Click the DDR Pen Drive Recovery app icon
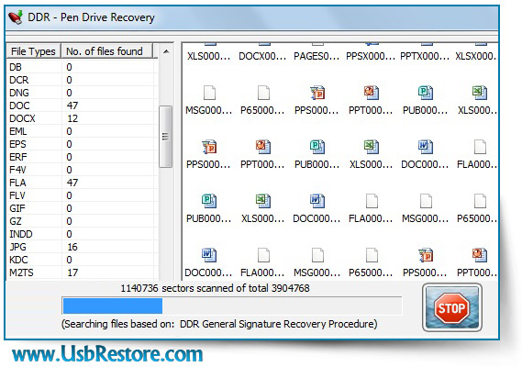 point(16,17)
